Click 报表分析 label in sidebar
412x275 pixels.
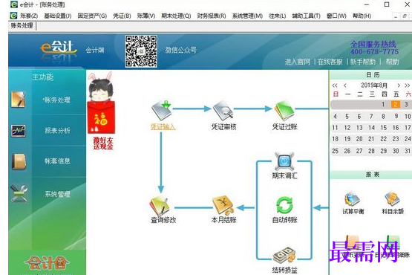click(57, 131)
